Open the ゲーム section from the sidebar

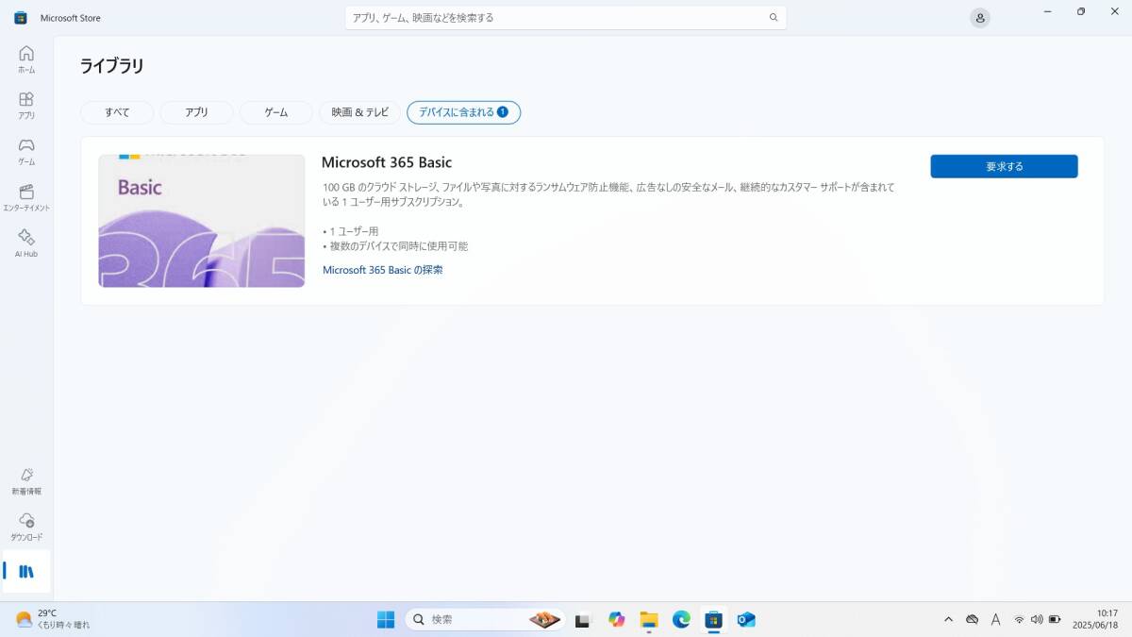pyautogui.click(x=25, y=149)
